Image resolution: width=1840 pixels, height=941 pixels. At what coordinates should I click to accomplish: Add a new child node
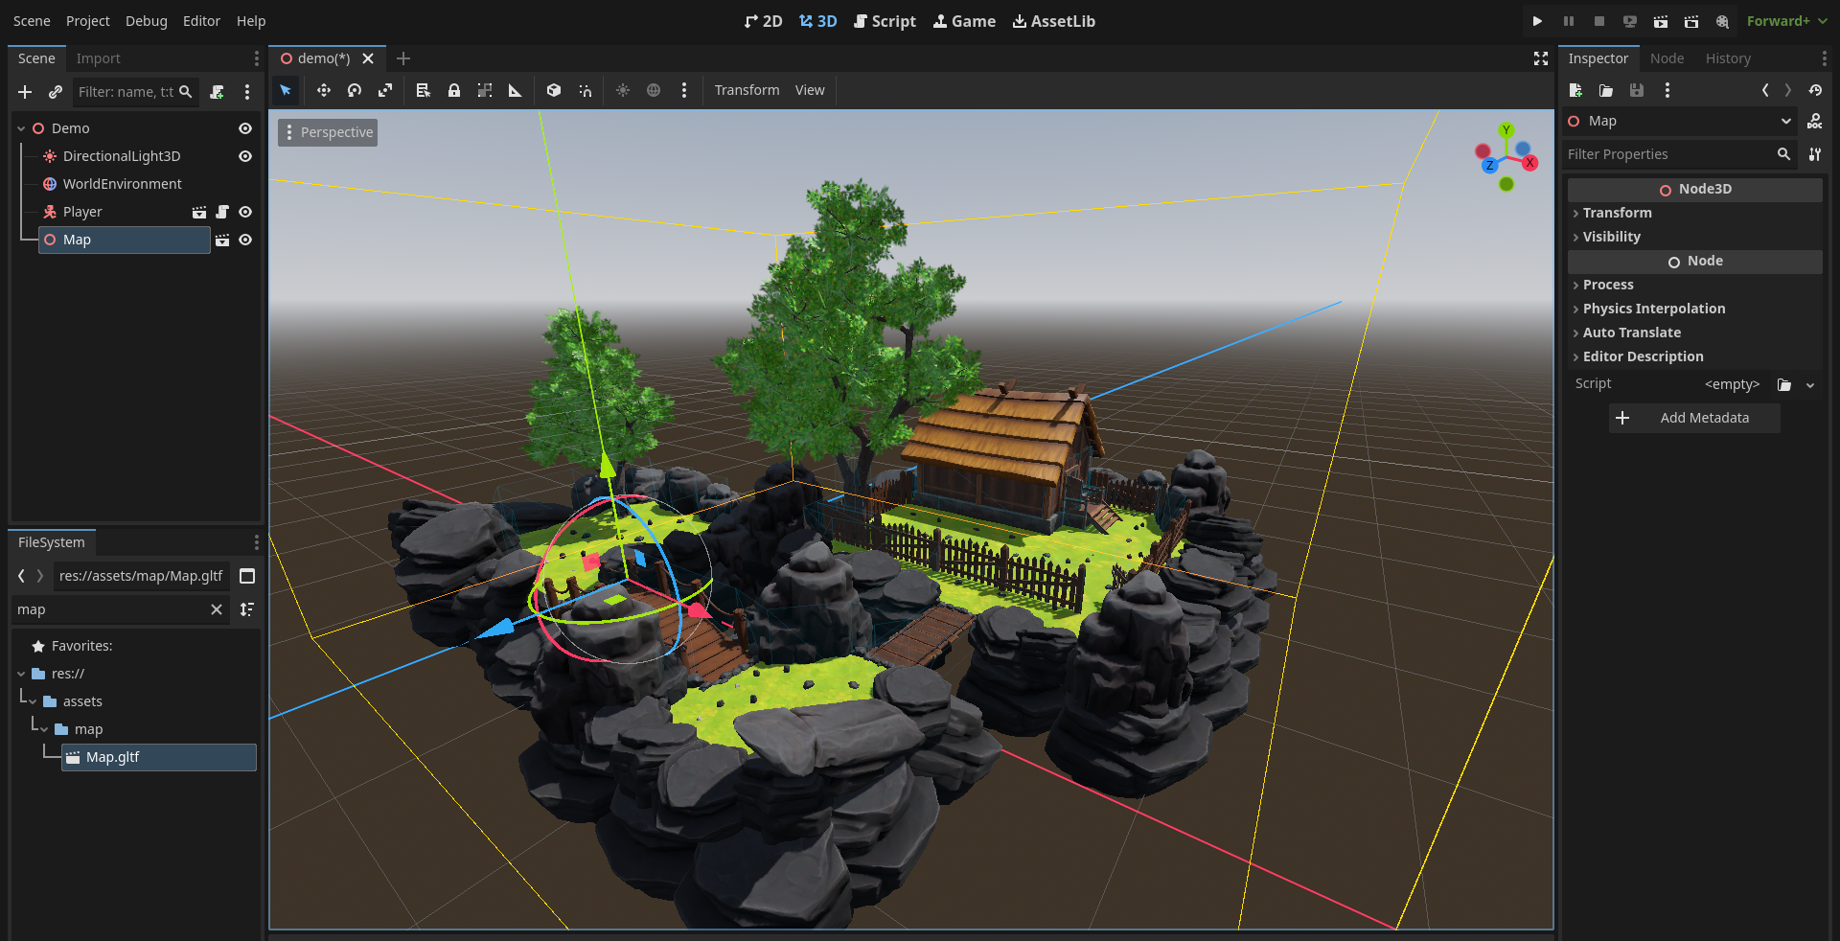(x=25, y=92)
